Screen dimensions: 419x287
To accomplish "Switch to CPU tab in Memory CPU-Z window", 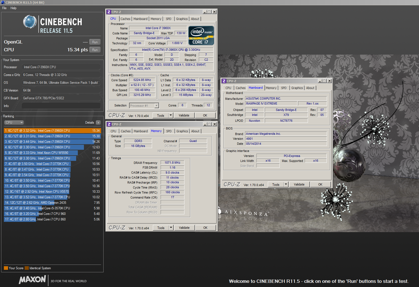I will 113,131.
